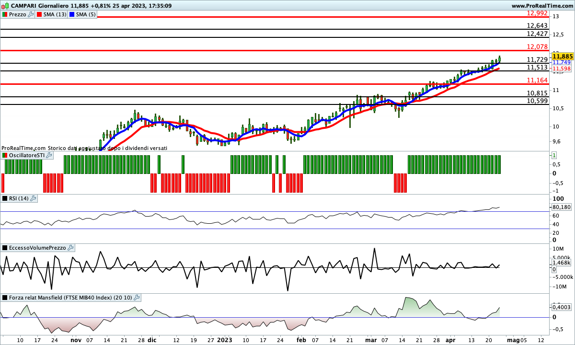This screenshot has height=345, width=575.
Task: Click the dic month marker on time axis
Action: coord(152,340)
